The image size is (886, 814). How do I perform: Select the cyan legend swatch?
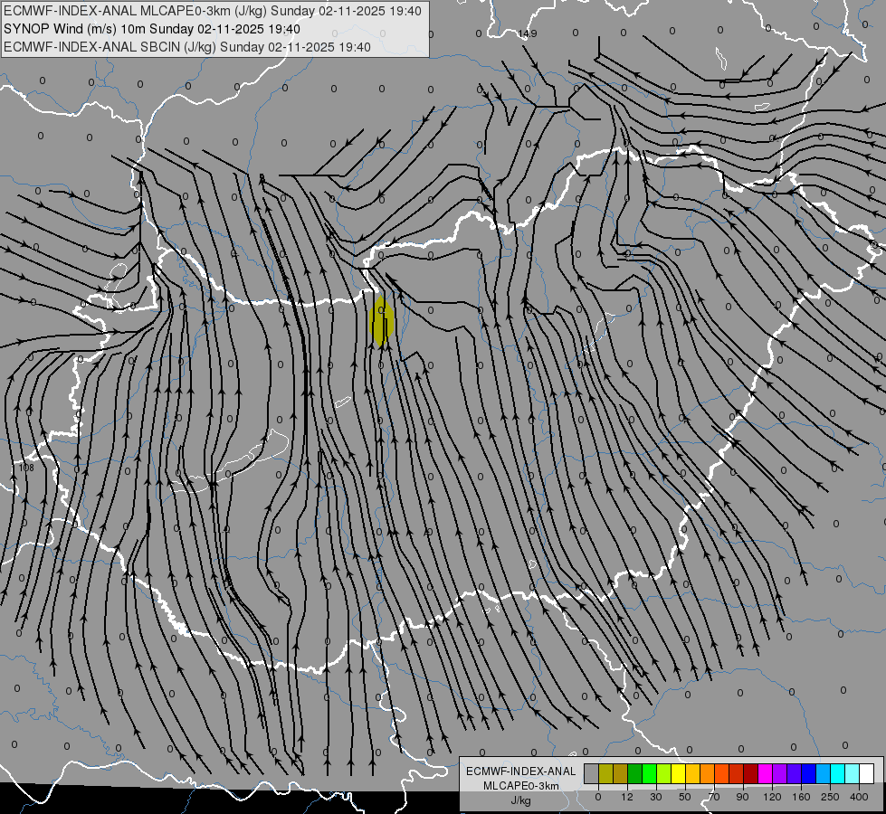click(x=837, y=773)
